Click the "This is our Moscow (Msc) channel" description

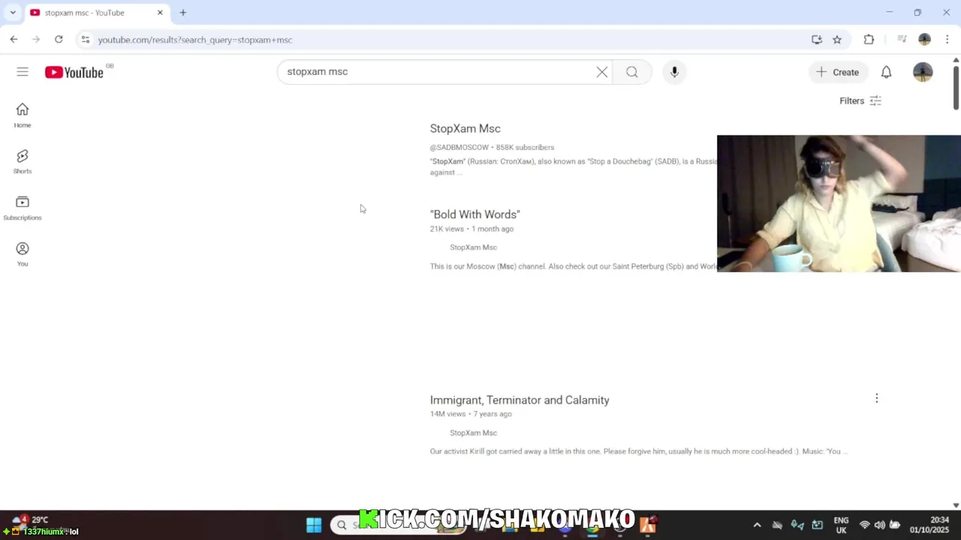click(x=573, y=266)
